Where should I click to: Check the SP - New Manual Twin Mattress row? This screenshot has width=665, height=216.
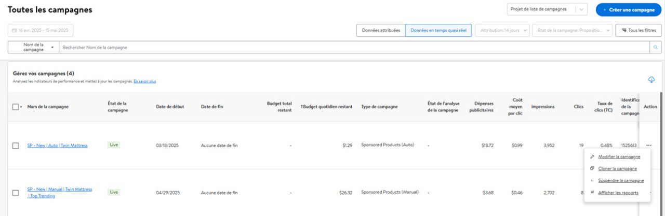(x=16, y=193)
